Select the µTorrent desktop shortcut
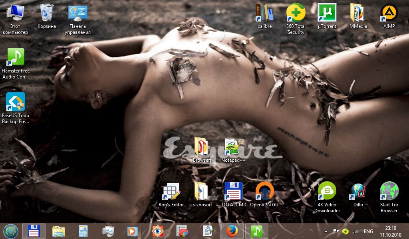This screenshot has width=409, height=239. point(327,16)
